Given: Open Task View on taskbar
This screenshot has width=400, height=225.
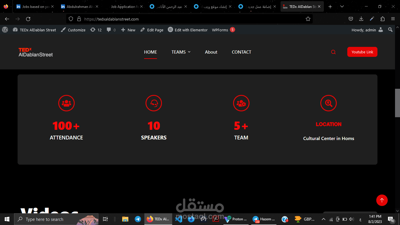Looking at the screenshot, I should tap(105, 219).
